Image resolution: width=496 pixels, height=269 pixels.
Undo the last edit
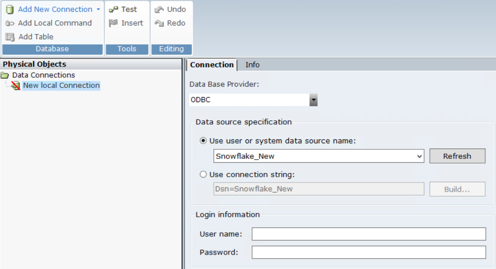pyautogui.click(x=170, y=10)
